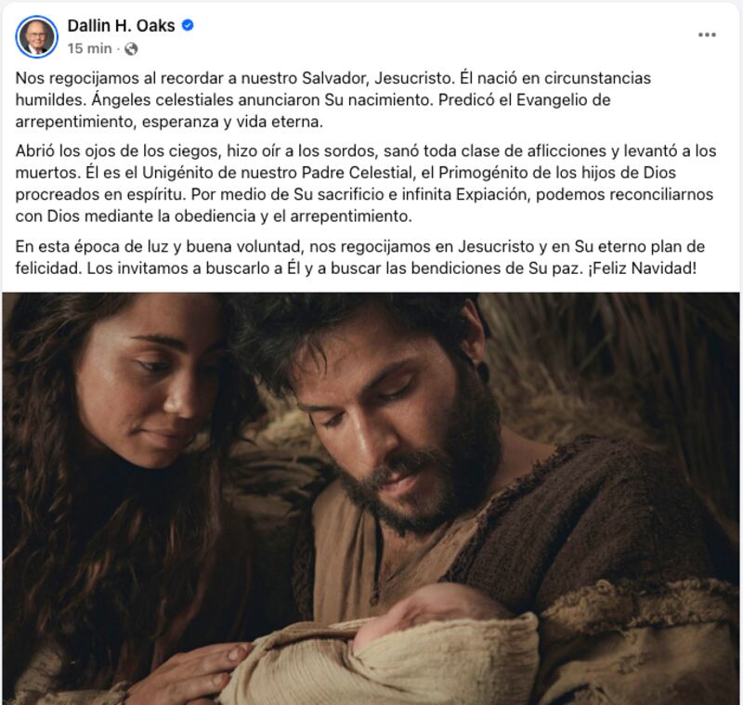Open Dallin H. Oaks profile picture
Screen dimensions: 743x705
pyautogui.click(x=36, y=36)
